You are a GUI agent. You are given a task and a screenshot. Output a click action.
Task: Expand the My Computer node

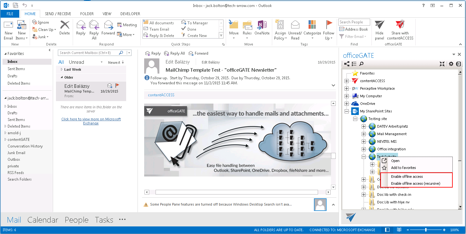click(x=347, y=96)
